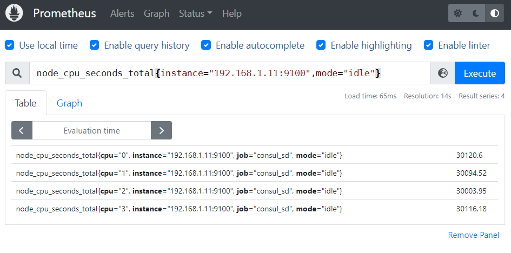This screenshot has width=511, height=253.
Task: Open the Alerts page
Action: pos(122,14)
